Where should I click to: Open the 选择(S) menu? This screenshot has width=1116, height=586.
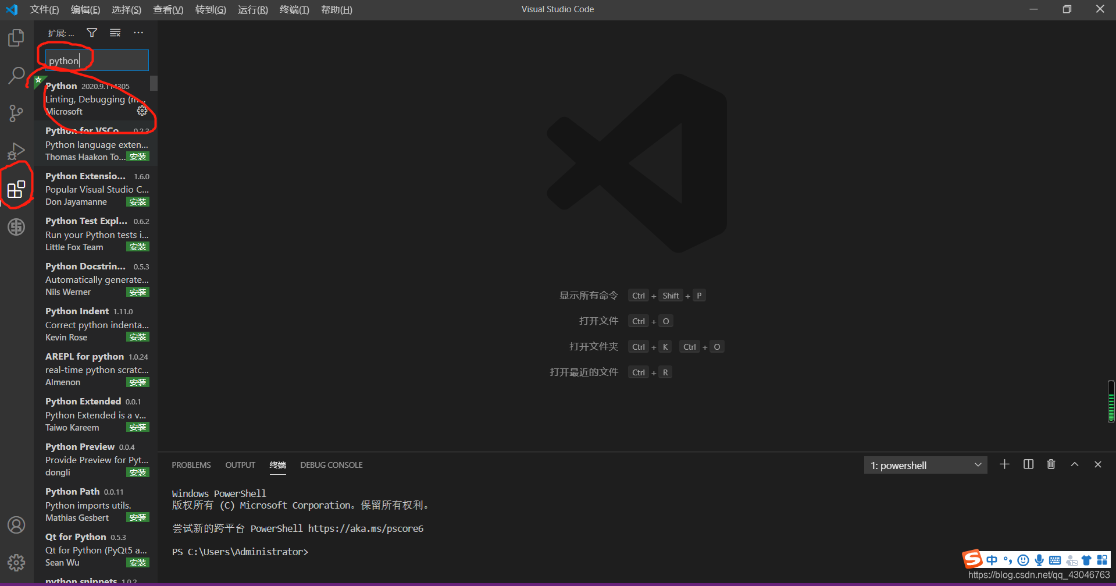(x=126, y=9)
